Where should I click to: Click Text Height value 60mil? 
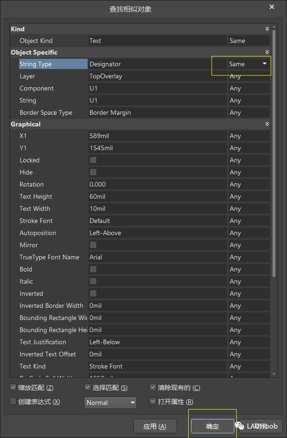click(157, 196)
